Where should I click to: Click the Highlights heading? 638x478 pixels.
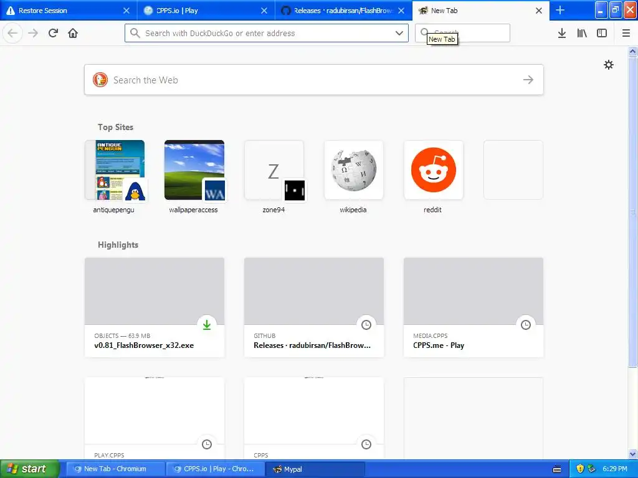118,245
